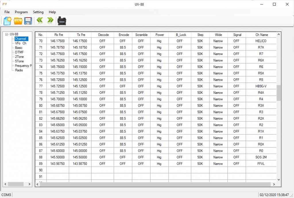Screen dimensions: 294x198
Task: Click Tx frequency 145.17500 in row 72
Action: (80, 54)
